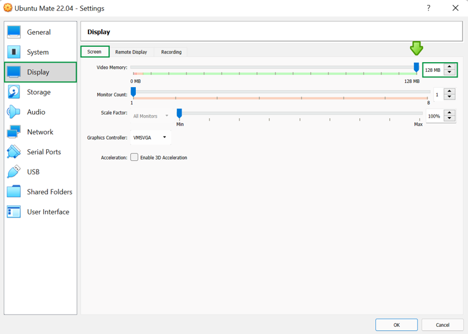This screenshot has height=334, width=468.
Task: Select the USB plug icon
Action: pyautogui.click(x=14, y=172)
